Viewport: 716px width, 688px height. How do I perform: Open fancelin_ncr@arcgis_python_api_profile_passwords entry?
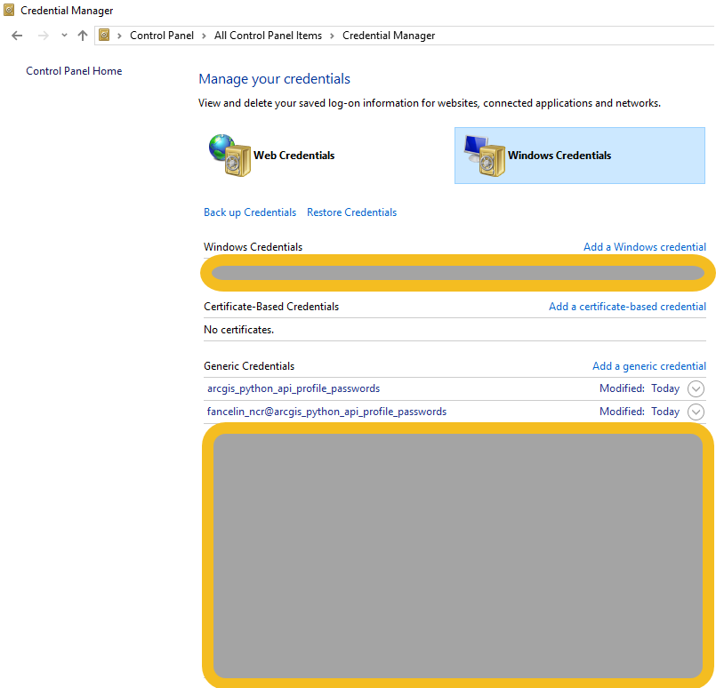[327, 412]
